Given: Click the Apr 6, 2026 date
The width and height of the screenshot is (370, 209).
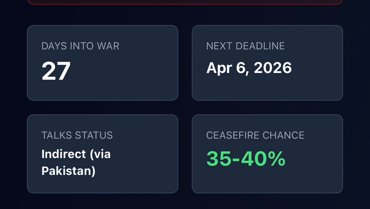Looking at the screenshot, I should coord(249,68).
